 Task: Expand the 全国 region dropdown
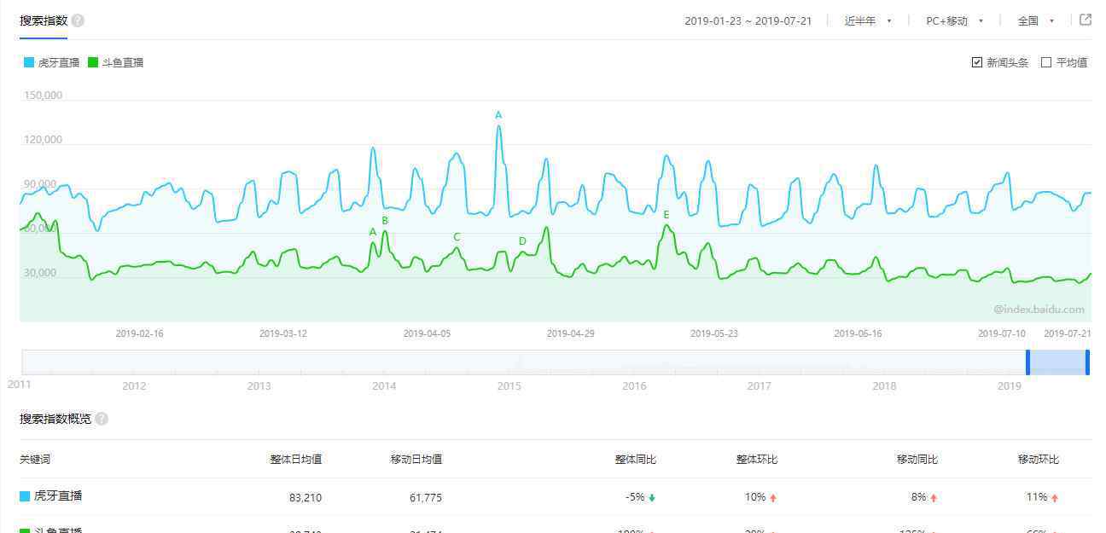tap(1036, 20)
